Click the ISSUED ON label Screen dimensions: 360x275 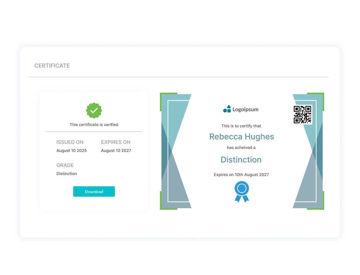70,142
